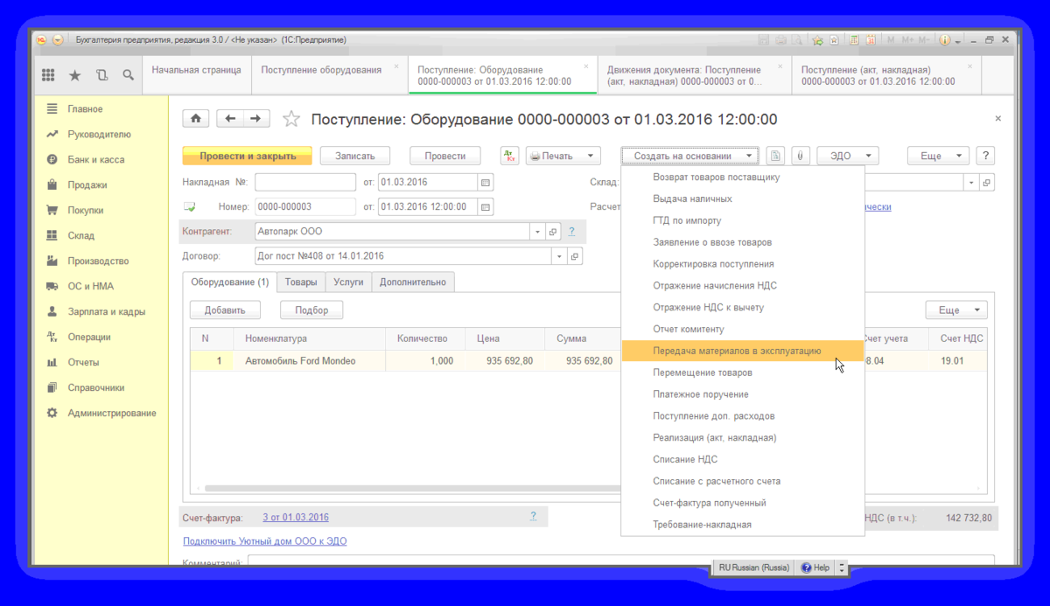This screenshot has width=1050, height=606.
Task: Select the Автомобиль Ford Mondeo cell
Action: (310, 361)
